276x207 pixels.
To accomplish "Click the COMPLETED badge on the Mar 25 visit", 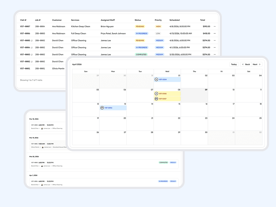I will 163,162.
